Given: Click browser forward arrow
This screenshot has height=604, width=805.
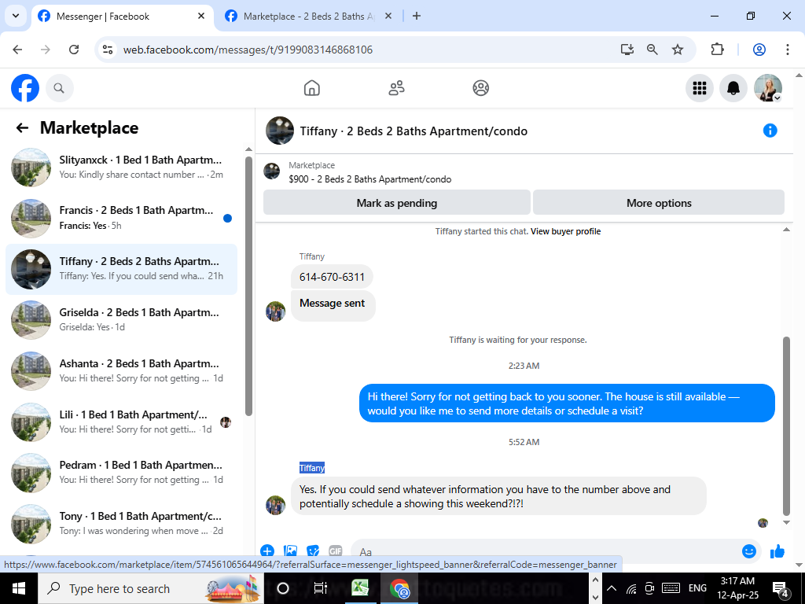Looking at the screenshot, I should [46, 50].
